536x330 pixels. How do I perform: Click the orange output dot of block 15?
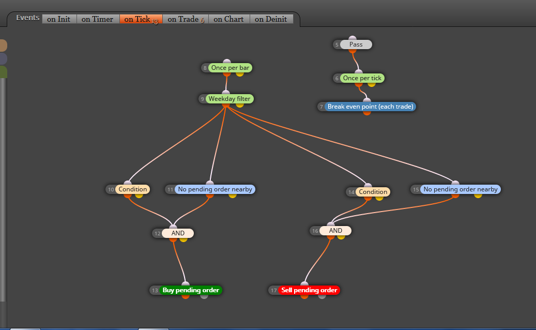(x=455, y=195)
